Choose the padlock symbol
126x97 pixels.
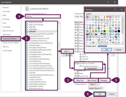102,23
